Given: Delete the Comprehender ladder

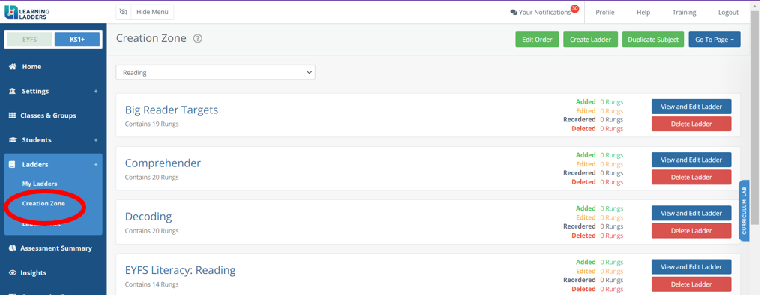Looking at the screenshot, I should point(691,178).
